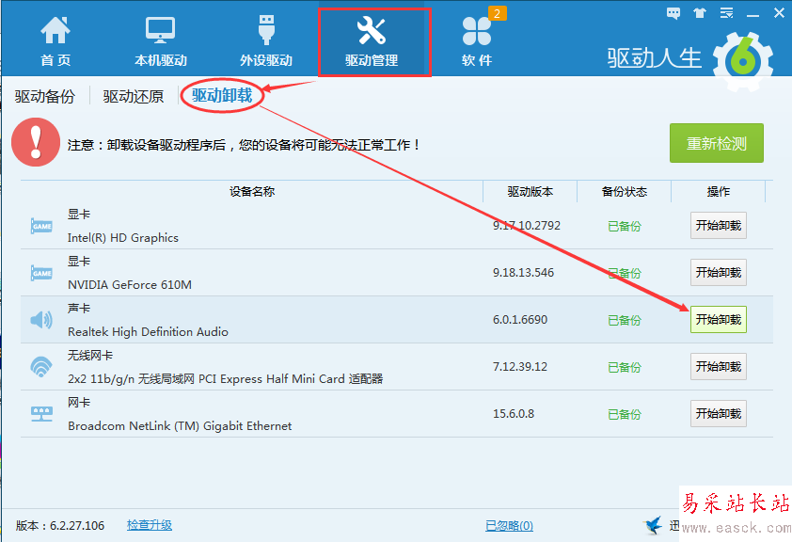Click the 无线网卡 category label
The image size is (792, 542).
[x=90, y=355]
